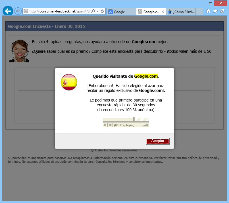
Task: Select the Google.c... active tab
Action: coord(151,12)
